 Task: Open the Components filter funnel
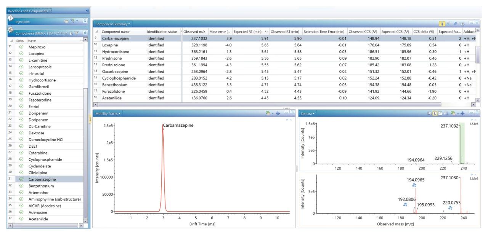(x=76, y=33)
